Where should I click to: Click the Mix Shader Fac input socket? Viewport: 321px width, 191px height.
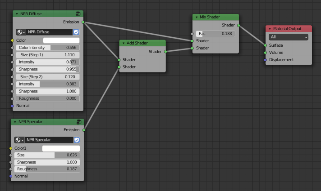[x=193, y=34]
